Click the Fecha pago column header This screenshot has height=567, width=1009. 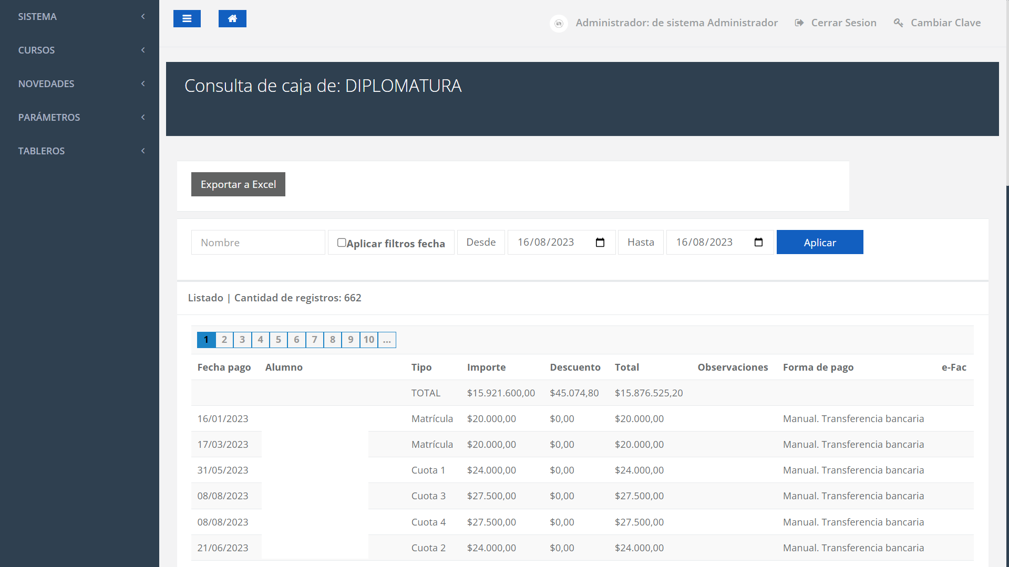pos(224,367)
